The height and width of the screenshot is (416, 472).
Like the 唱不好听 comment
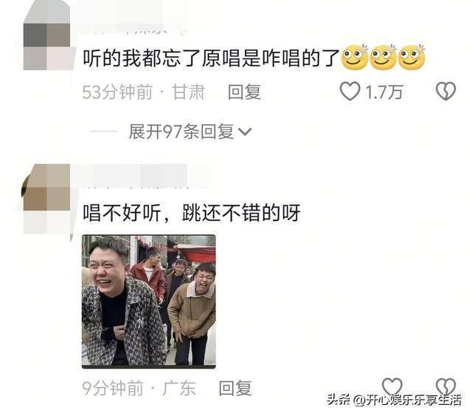[x=392, y=387]
